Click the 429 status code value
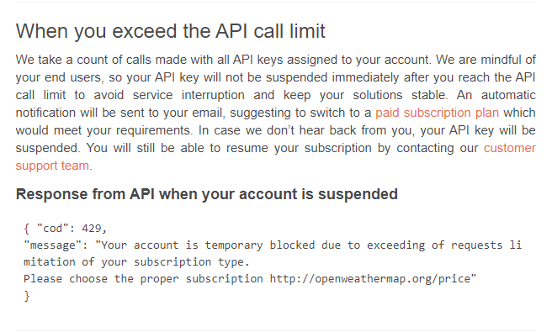 pyautogui.click(x=92, y=229)
